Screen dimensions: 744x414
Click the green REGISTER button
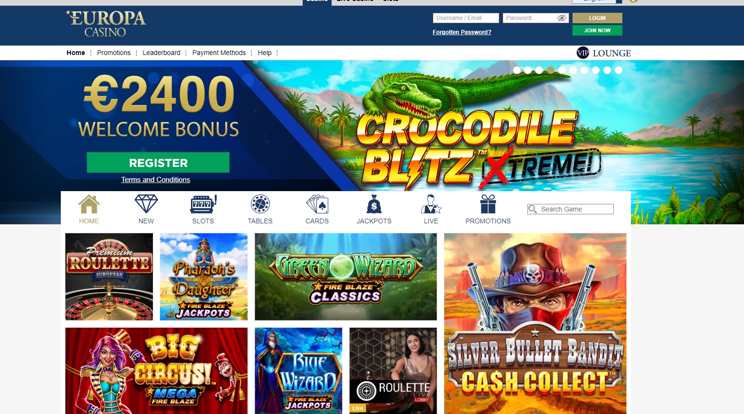click(x=158, y=163)
